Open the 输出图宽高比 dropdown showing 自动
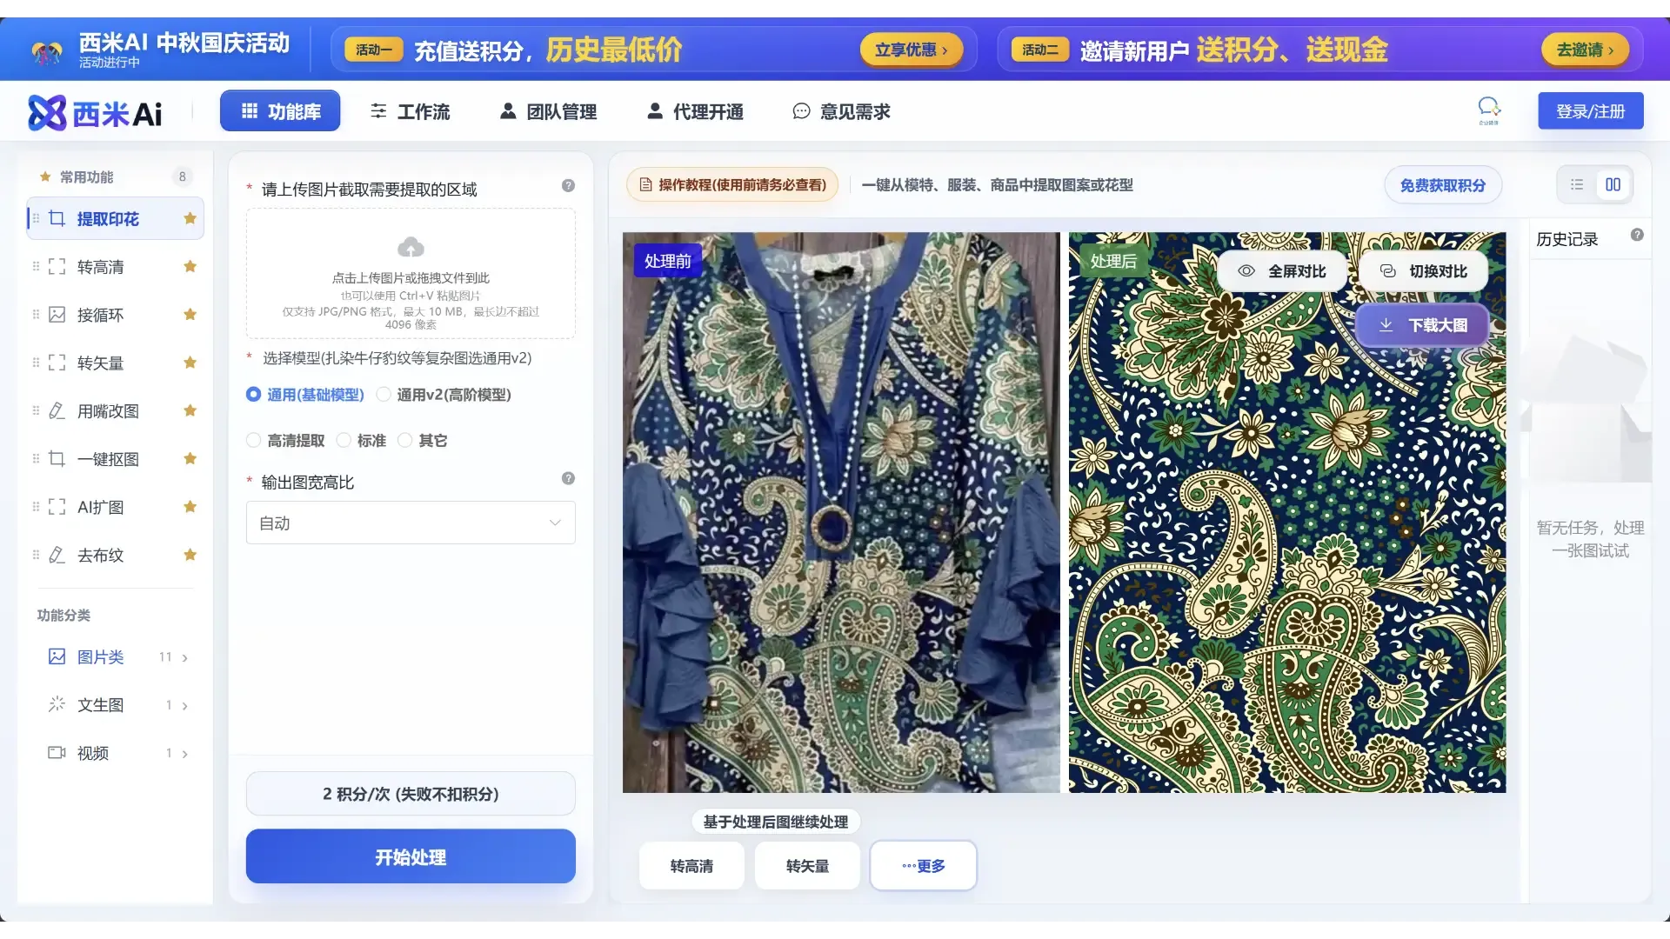1670x939 pixels. click(411, 523)
